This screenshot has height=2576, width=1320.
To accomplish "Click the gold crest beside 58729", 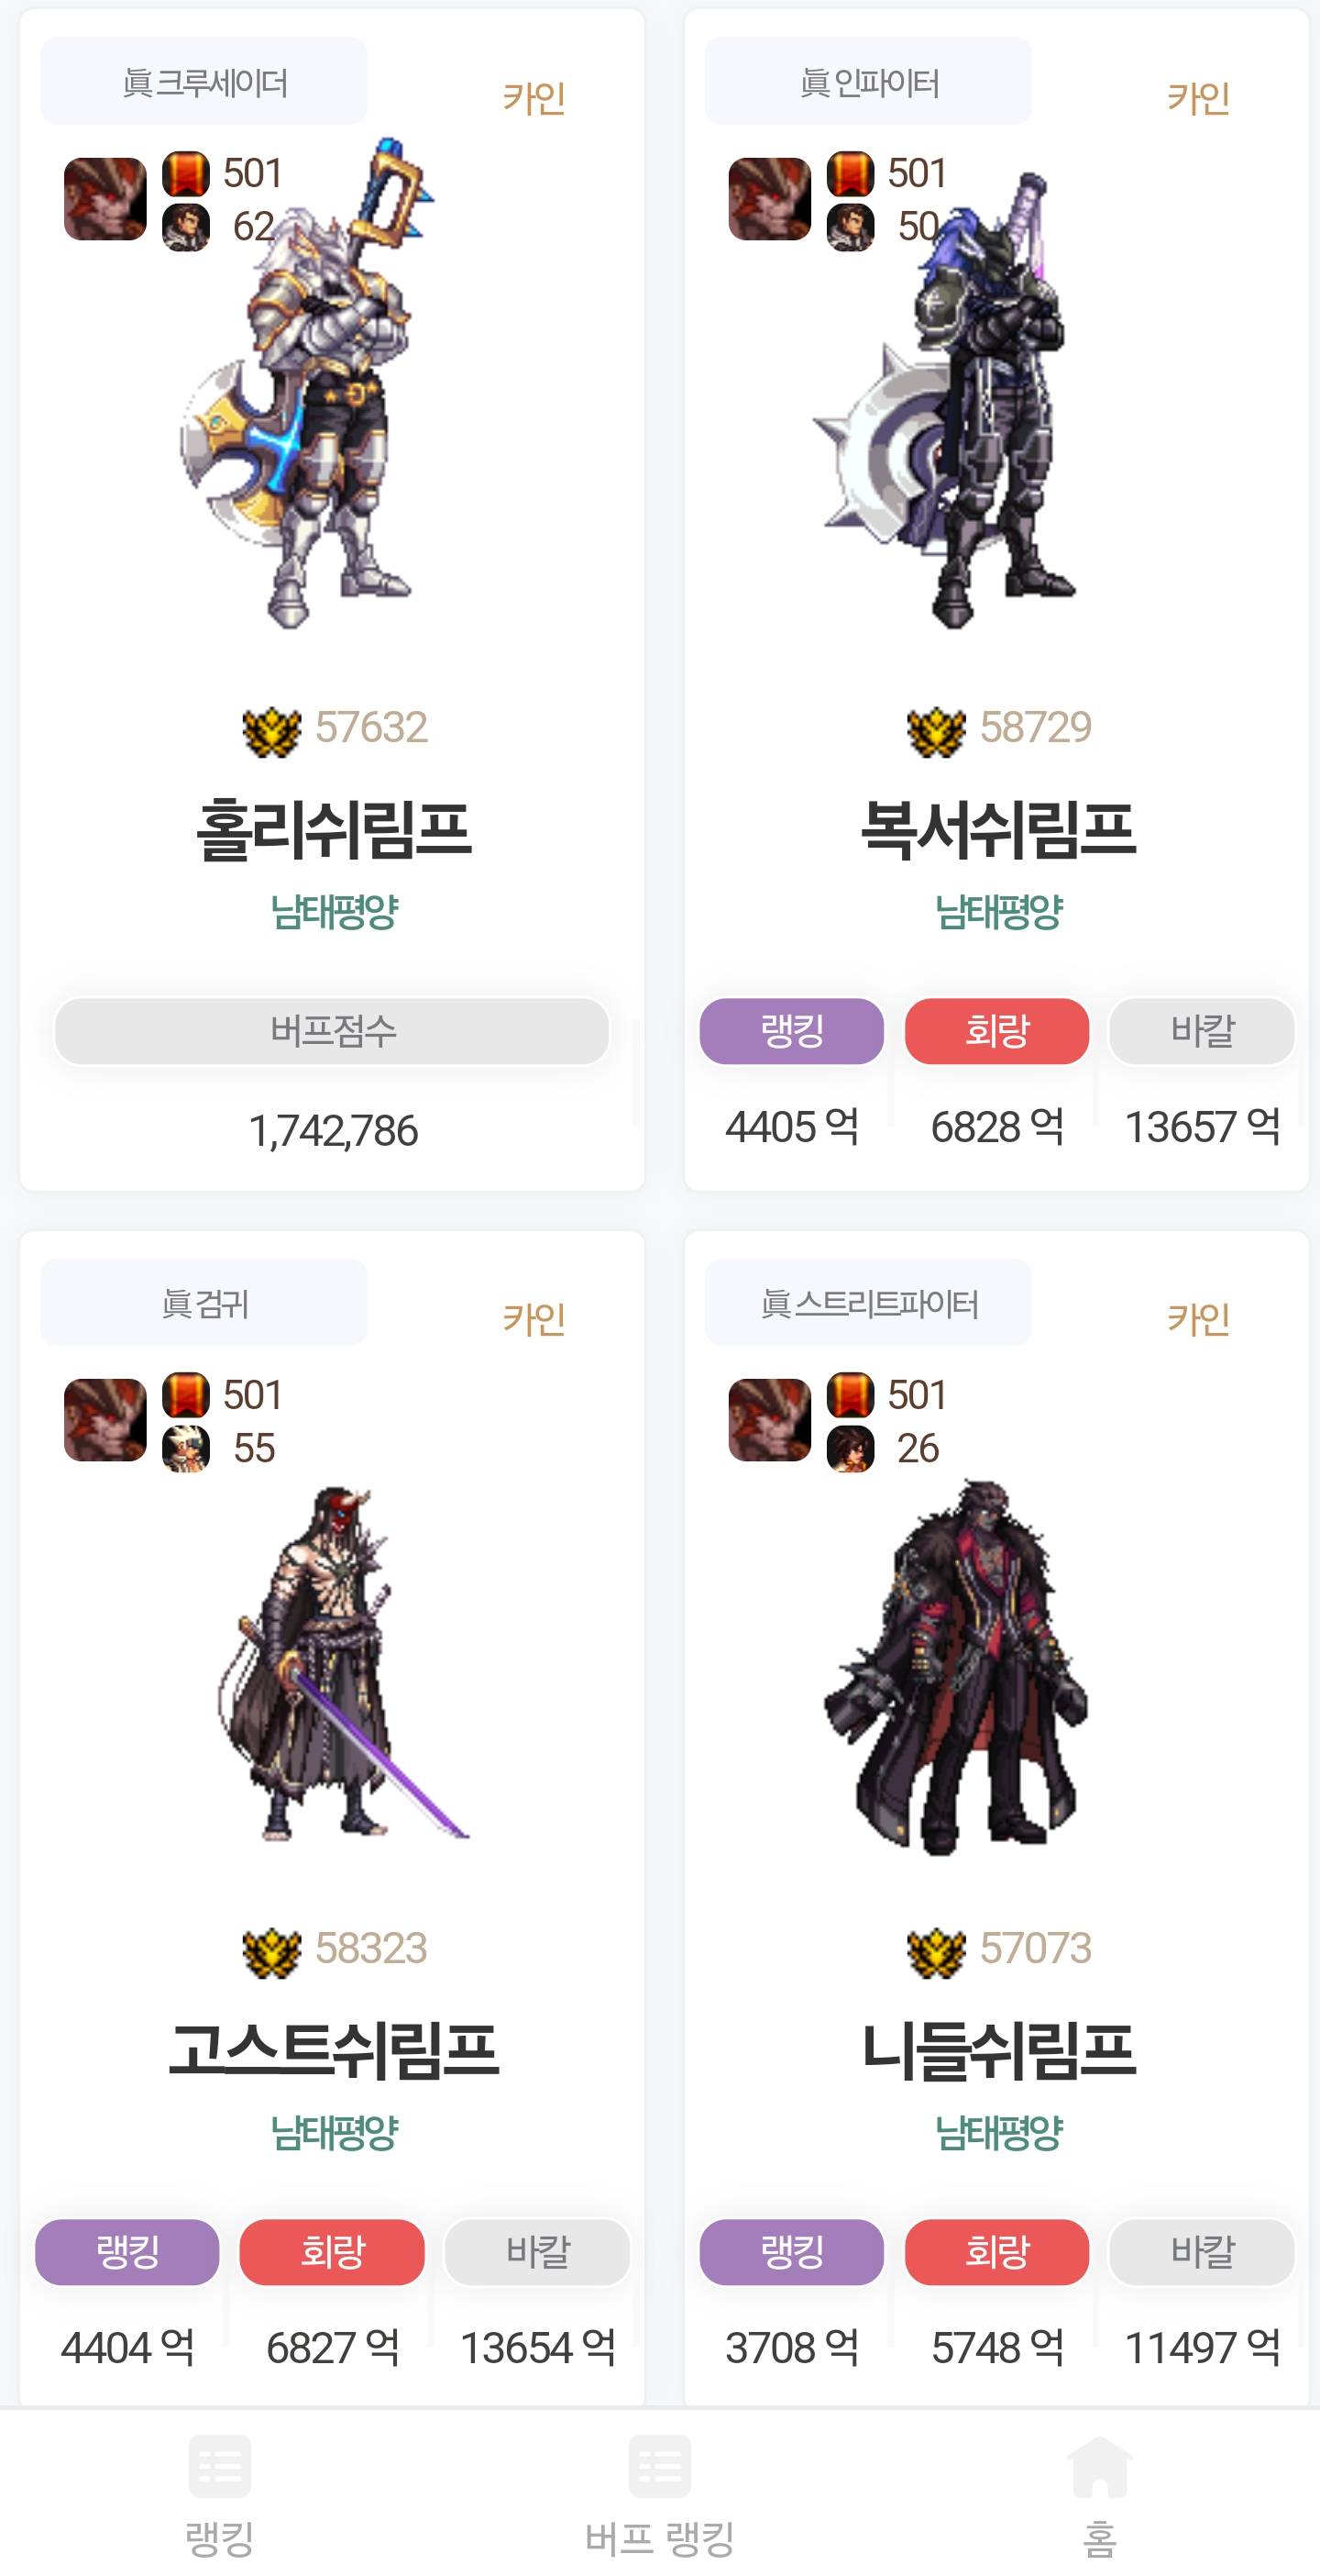I will (x=935, y=730).
